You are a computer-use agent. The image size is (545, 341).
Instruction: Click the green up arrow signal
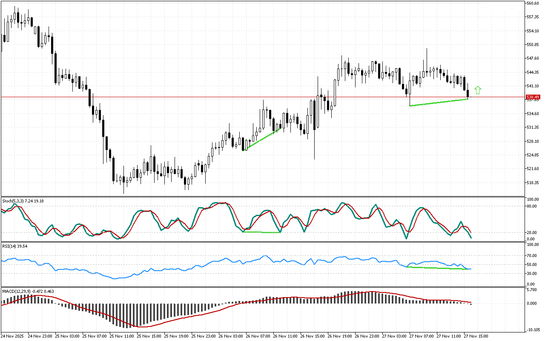click(478, 90)
